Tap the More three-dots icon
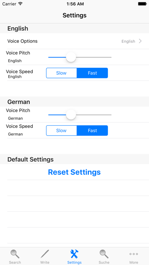The image size is (149, 265). 134,254
